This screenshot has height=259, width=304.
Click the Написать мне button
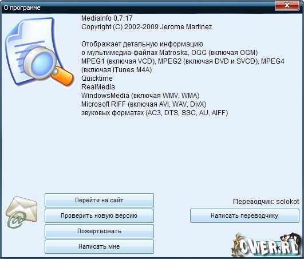(x=99, y=246)
